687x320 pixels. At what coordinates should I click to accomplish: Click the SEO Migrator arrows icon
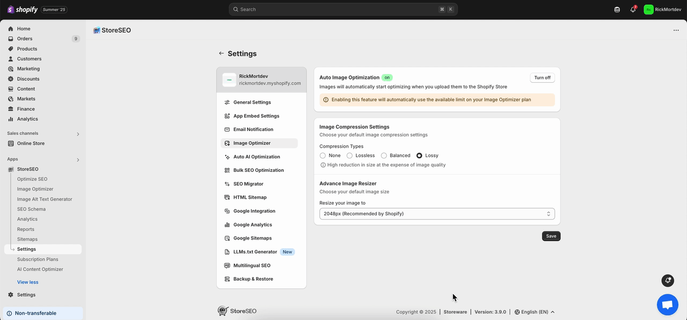click(228, 184)
